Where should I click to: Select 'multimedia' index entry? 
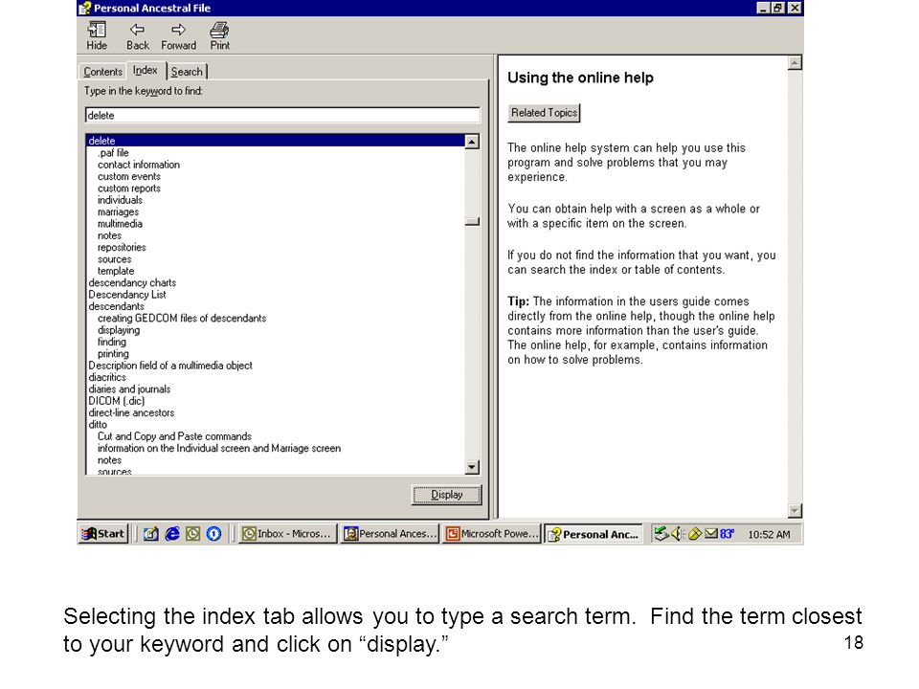coord(120,224)
